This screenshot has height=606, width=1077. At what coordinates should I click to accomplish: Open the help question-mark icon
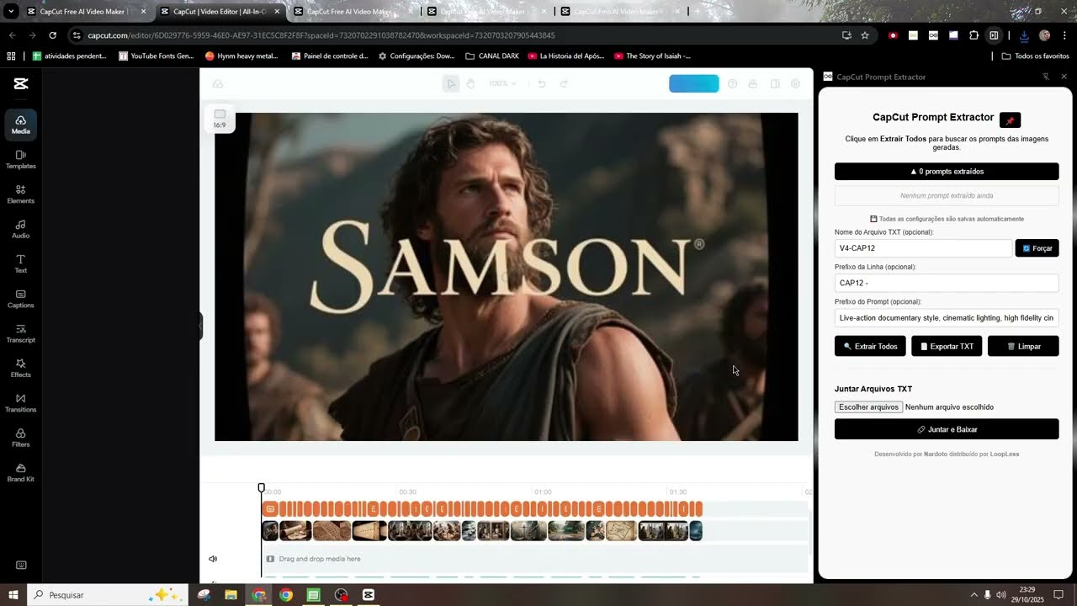click(x=732, y=83)
